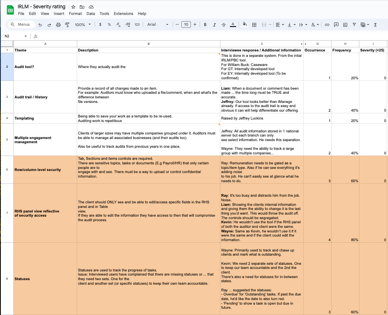Viewport: 388px width, 315px height.
Task: Open the Format menu
Action: (75, 14)
